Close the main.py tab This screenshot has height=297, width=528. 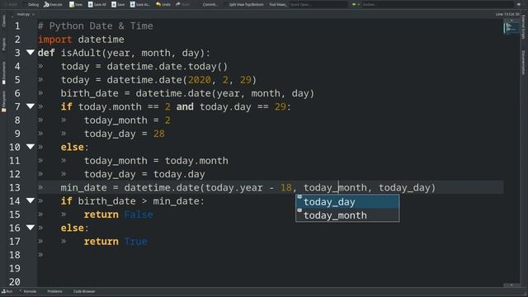[x=33, y=15]
